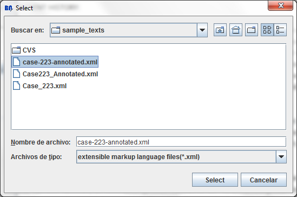Create a new folder using the toolbar icon
Screen dimensions: 297x197
[252, 30]
